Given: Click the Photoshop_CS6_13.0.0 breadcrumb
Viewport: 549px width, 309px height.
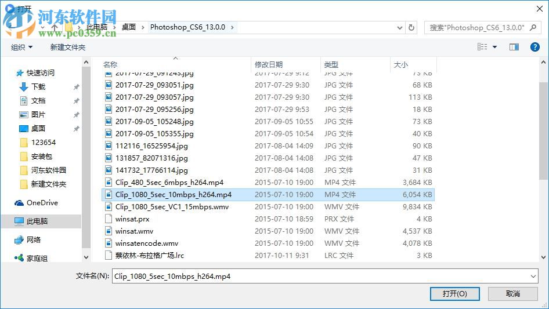Looking at the screenshot, I should [x=187, y=27].
